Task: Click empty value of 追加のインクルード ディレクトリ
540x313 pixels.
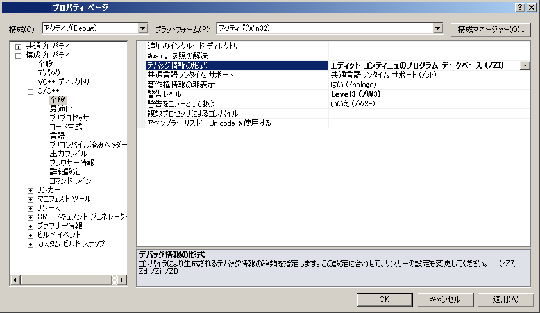Action: point(430,46)
